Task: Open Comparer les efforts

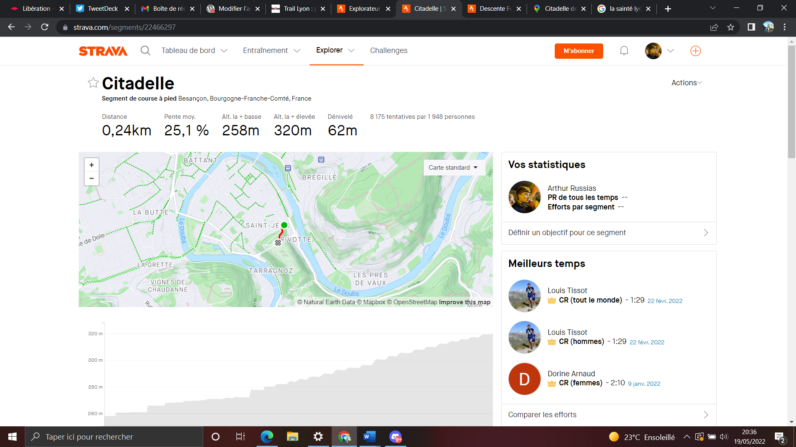Action: point(608,415)
